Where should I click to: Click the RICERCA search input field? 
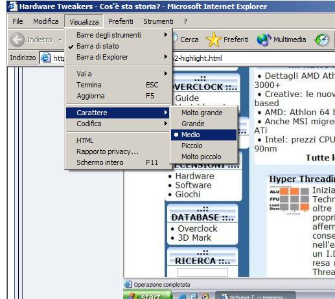click(202, 272)
